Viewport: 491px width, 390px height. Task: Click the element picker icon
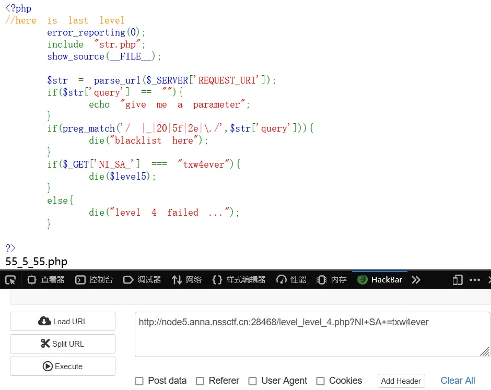coord(10,280)
